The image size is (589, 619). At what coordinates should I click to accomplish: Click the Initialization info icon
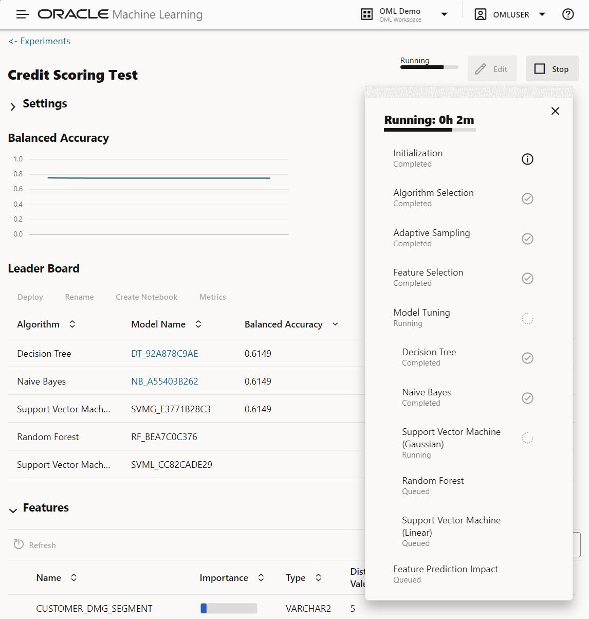tap(527, 159)
